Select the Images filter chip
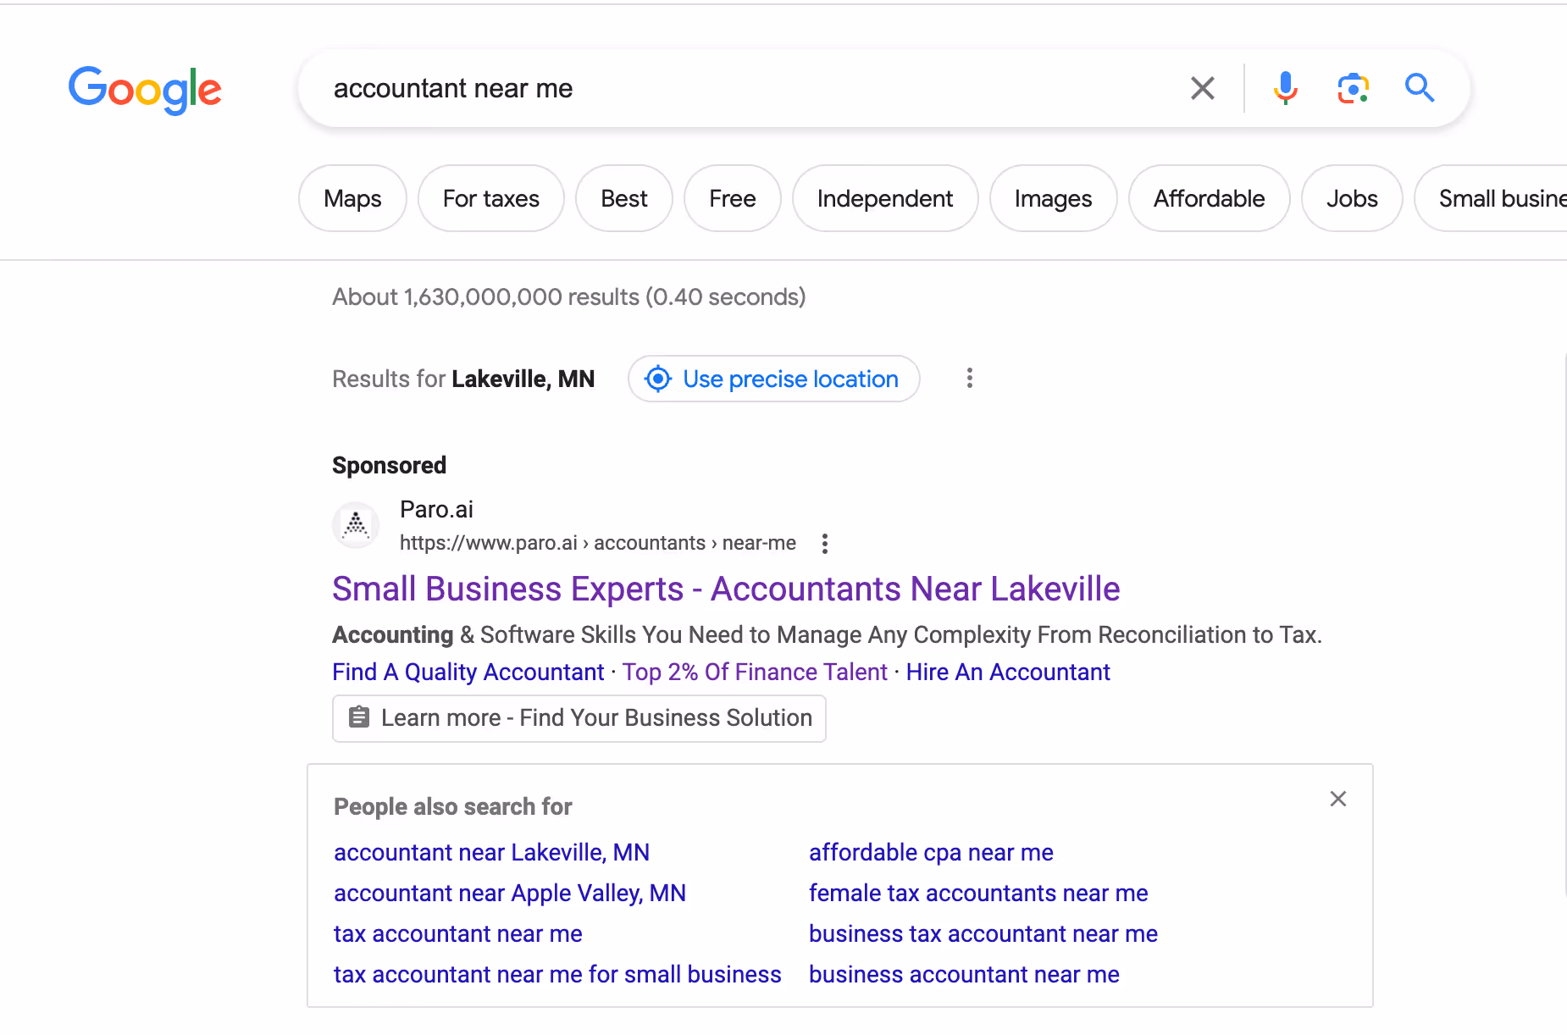 point(1054,198)
